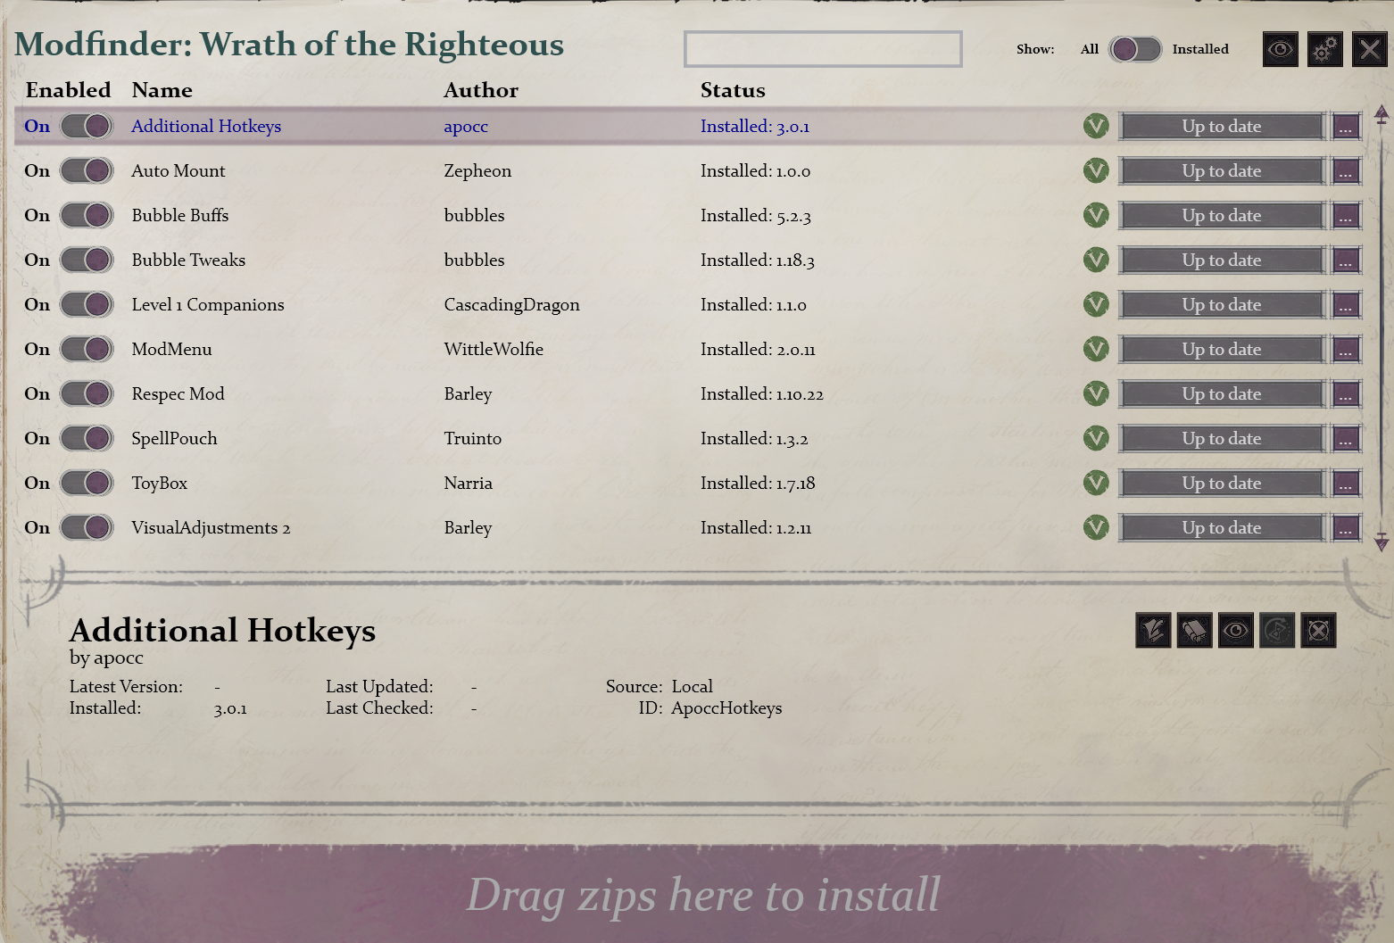
Task: Click the green check icon for ModMenu
Action: [x=1096, y=349]
